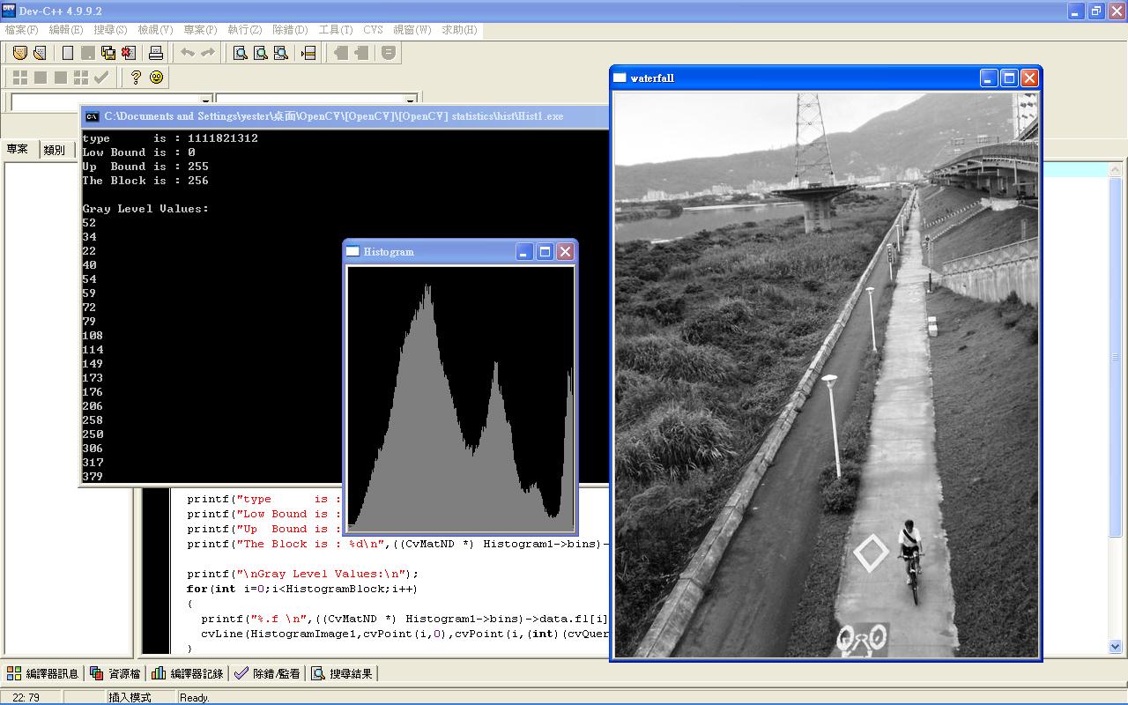The width and height of the screenshot is (1128, 705).
Task: Maximize the waterfall window
Action: coord(1009,78)
